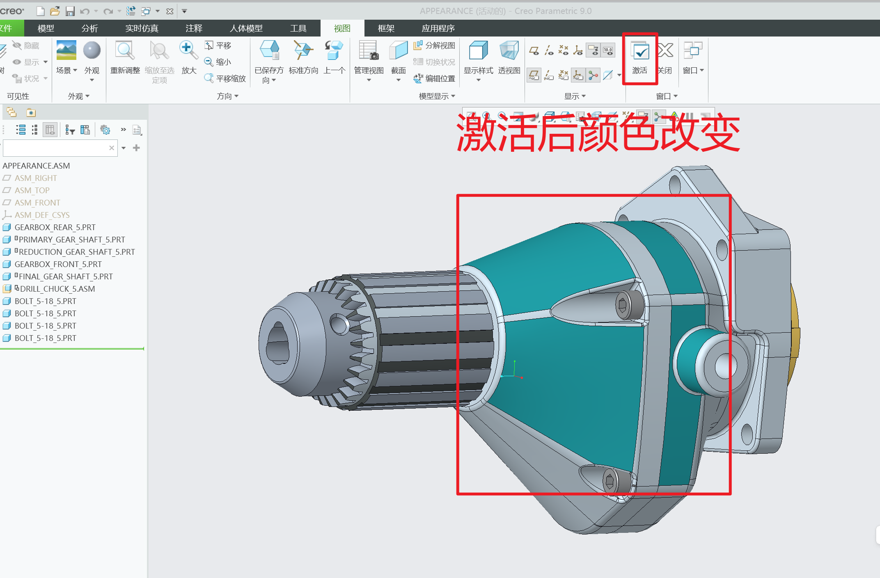Click the 透视图 (Perspective View) icon
This screenshot has height=578, width=880.
point(509,50)
